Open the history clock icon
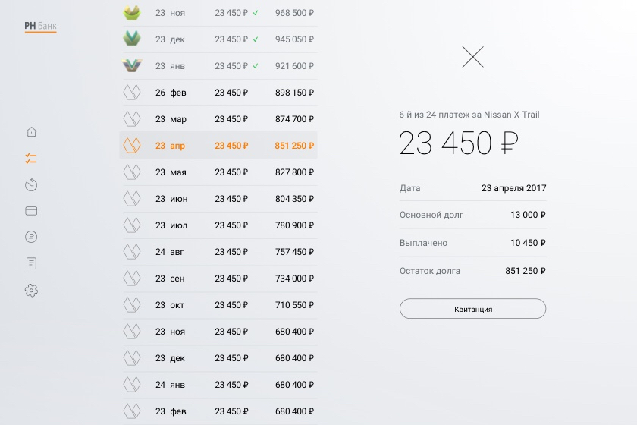 click(31, 184)
